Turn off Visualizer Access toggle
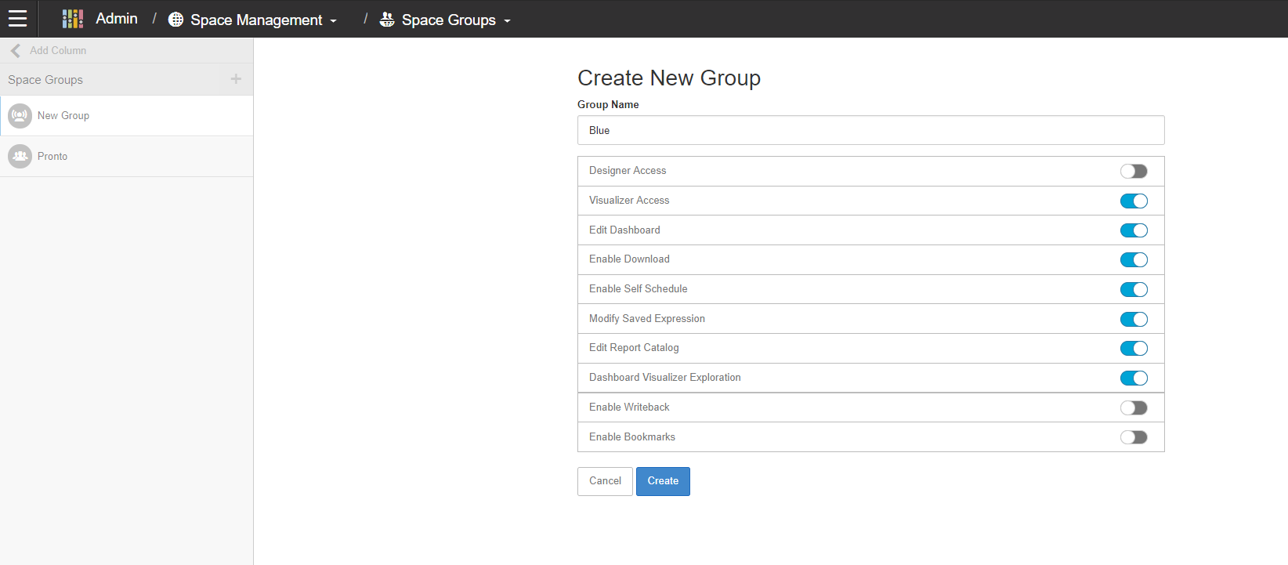Image resolution: width=1288 pixels, height=565 pixels. tap(1133, 201)
